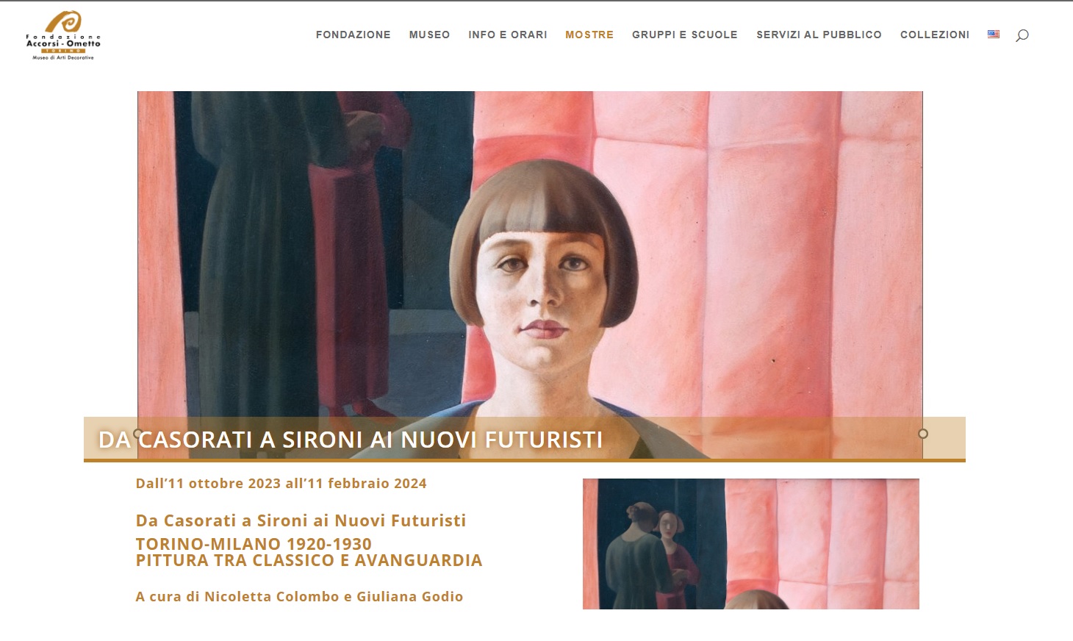Image resolution: width=1073 pixels, height=641 pixels.
Task: Click the curators line 'A cura di Nicoletta Colombo'
Action: pyautogui.click(x=299, y=596)
